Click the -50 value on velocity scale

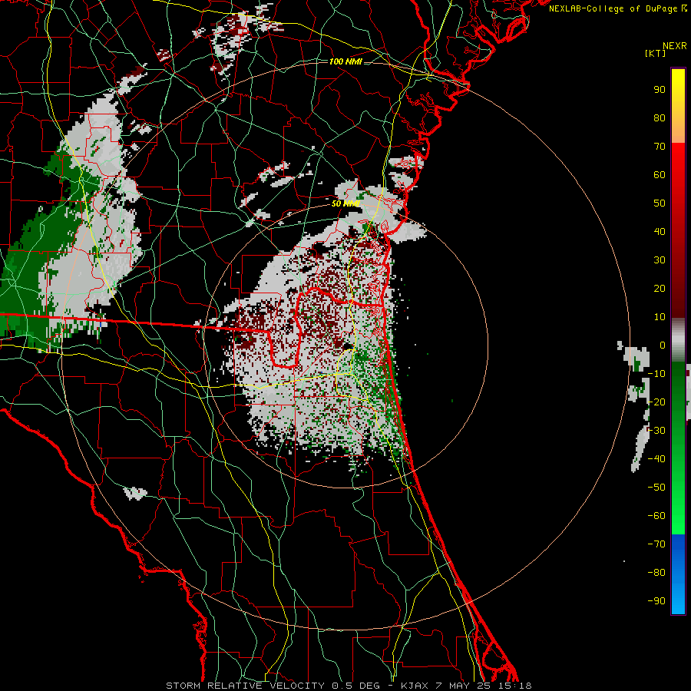[x=656, y=488]
